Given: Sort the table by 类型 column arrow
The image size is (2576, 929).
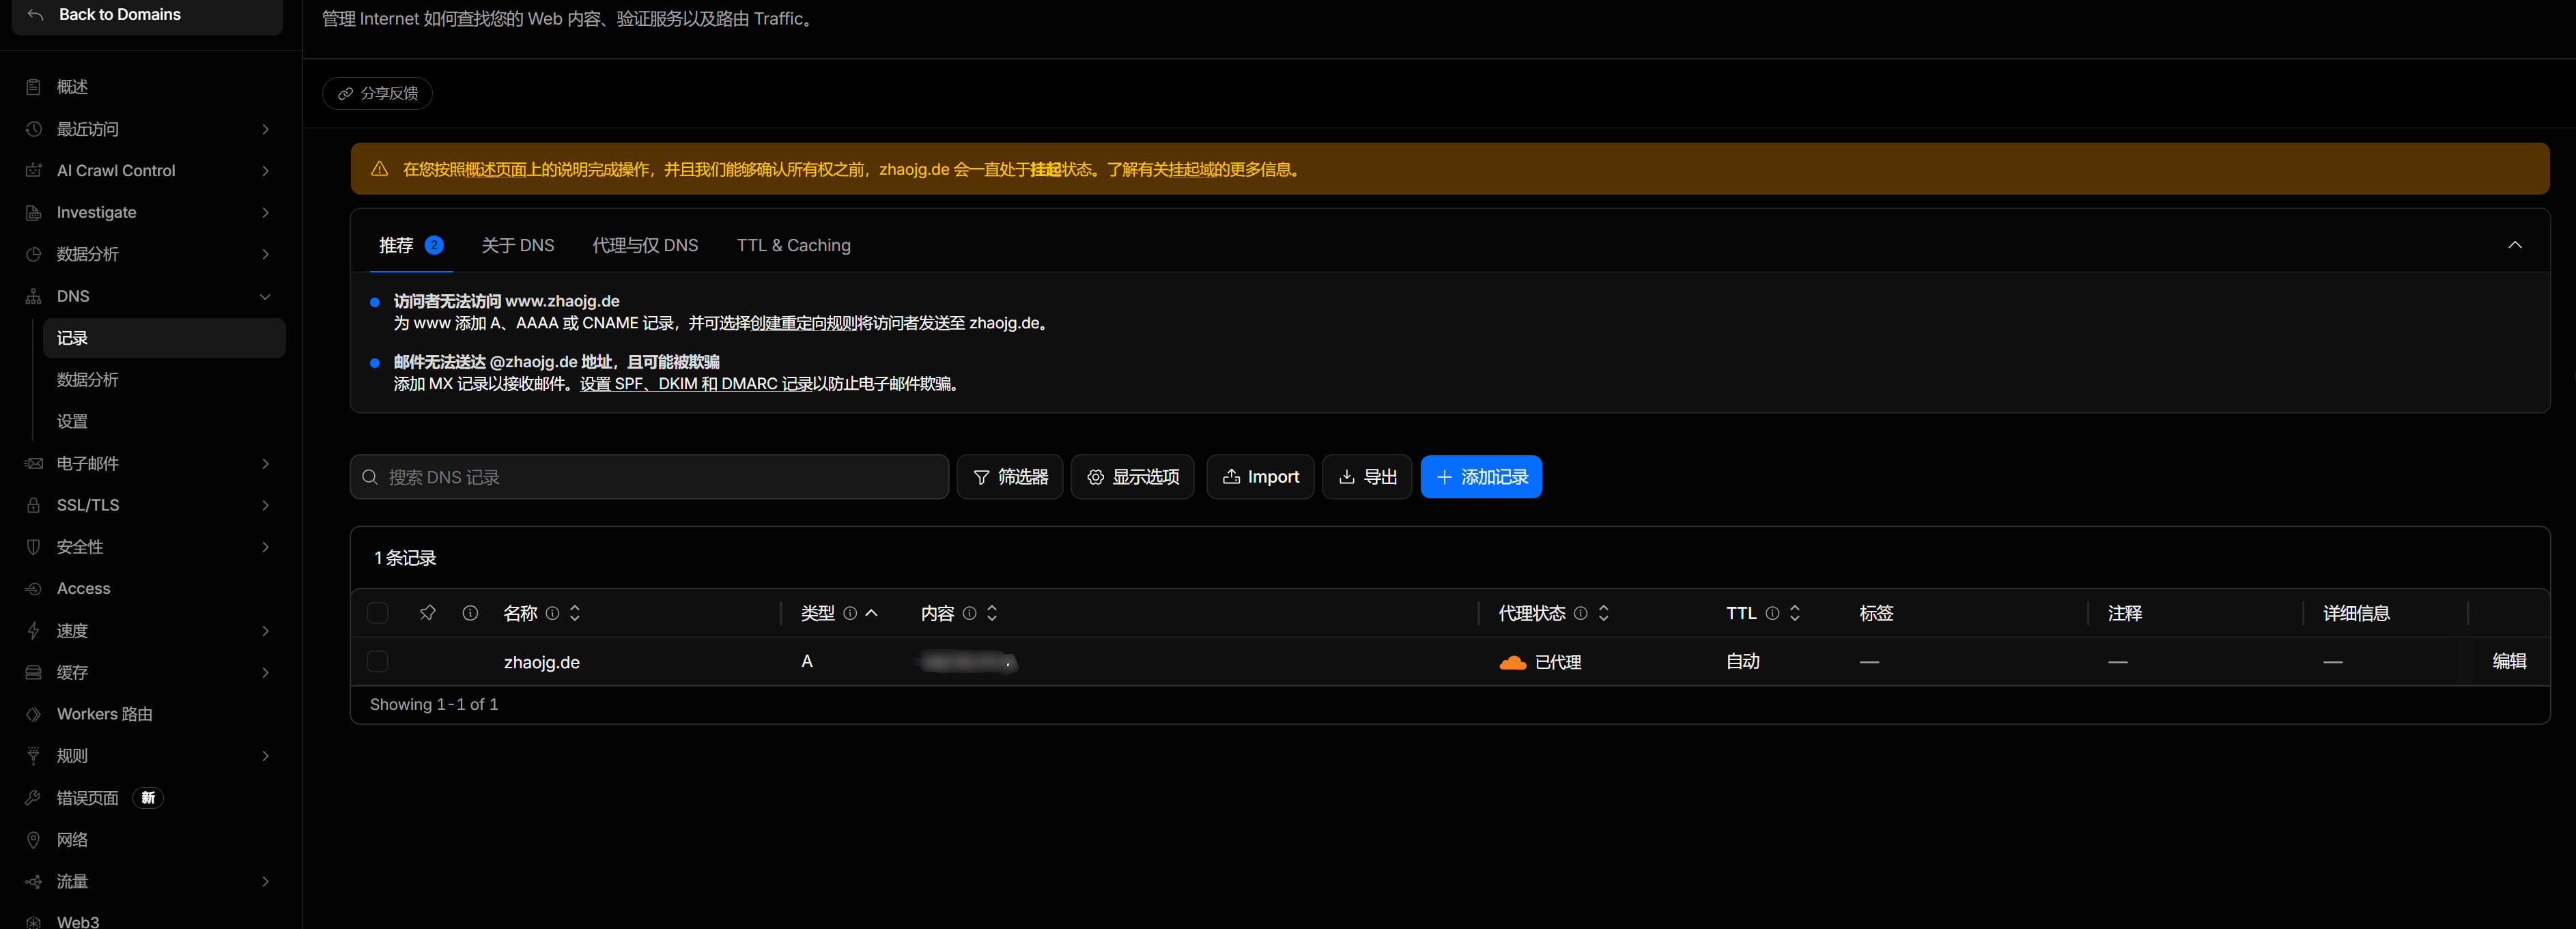Looking at the screenshot, I should tap(872, 613).
